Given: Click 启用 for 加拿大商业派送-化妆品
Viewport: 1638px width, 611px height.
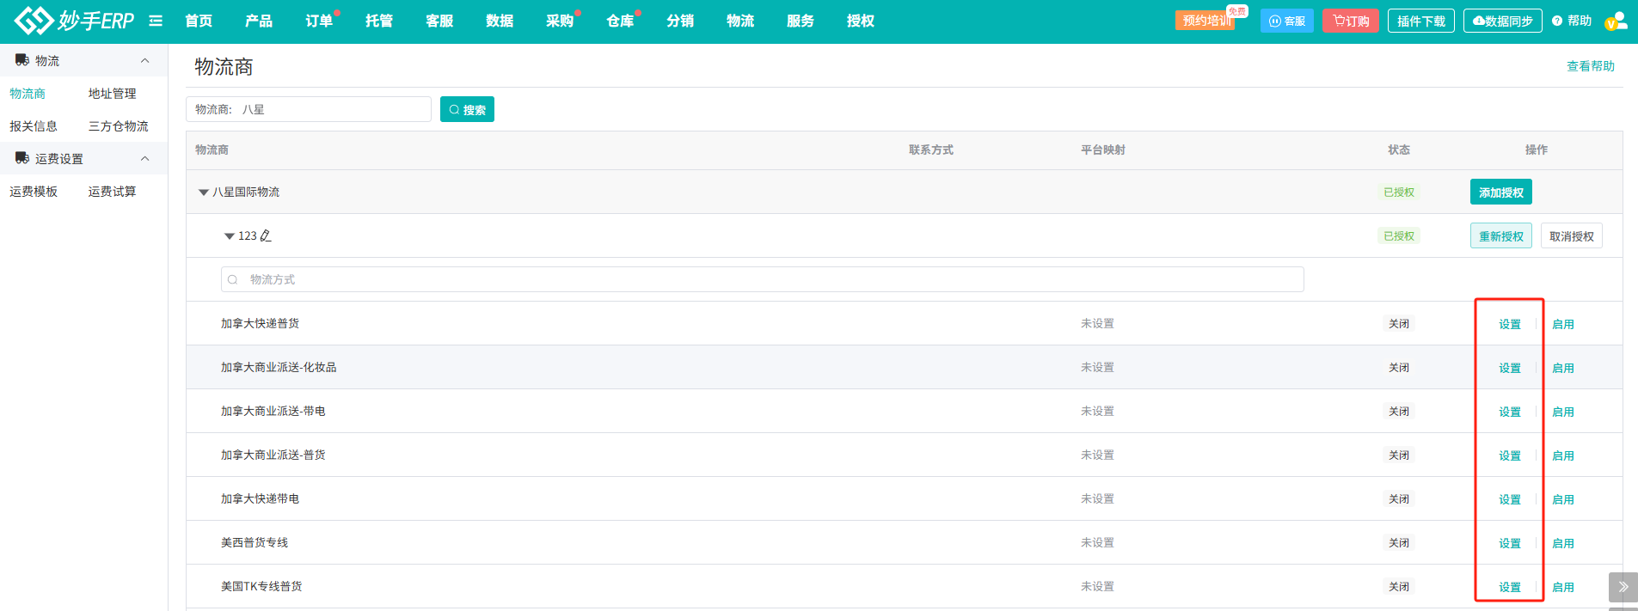Looking at the screenshot, I should pyautogui.click(x=1563, y=368).
